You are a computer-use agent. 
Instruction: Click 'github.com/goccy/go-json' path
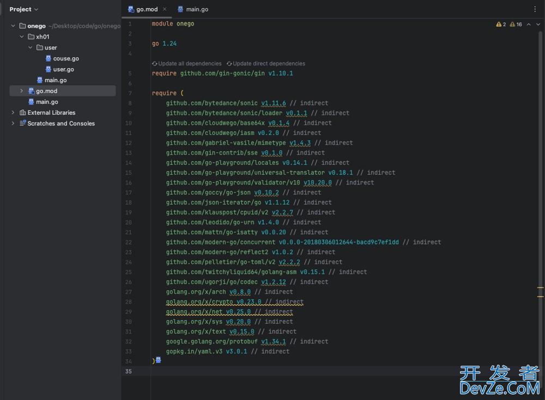point(208,193)
